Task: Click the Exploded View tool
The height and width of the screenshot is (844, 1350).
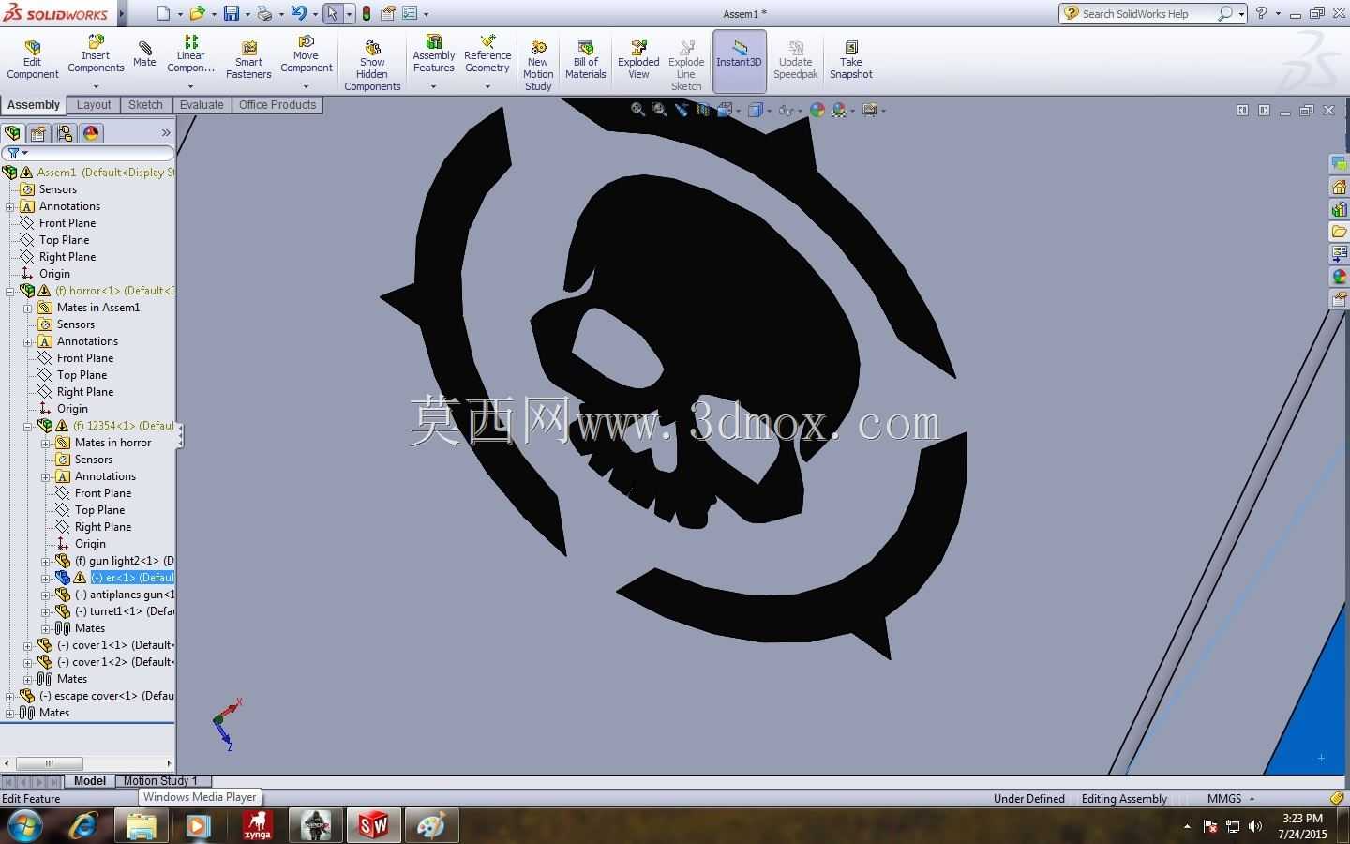Action: point(638,60)
